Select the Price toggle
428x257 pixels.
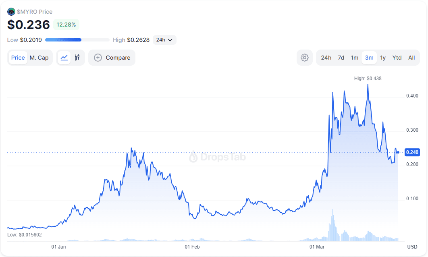click(18, 58)
